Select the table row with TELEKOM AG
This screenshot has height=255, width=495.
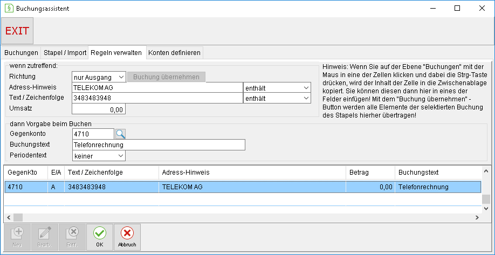(243, 187)
